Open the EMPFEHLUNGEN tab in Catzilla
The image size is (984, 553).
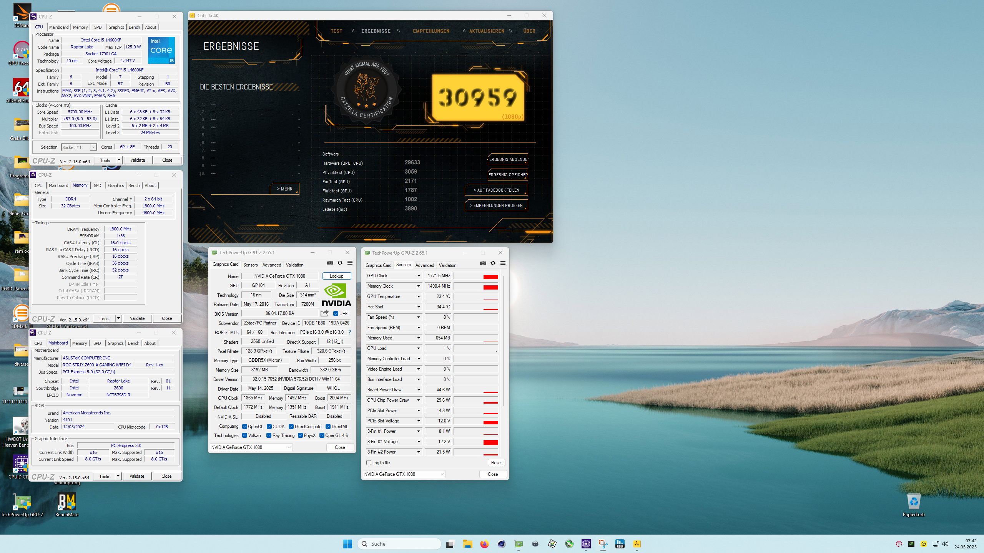[x=431, y=31]
